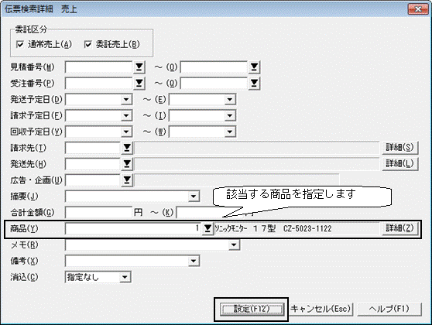Open the ヘルプ(F1) help button
The width and height of the screenshot is (432, 325).
point(389,310)
